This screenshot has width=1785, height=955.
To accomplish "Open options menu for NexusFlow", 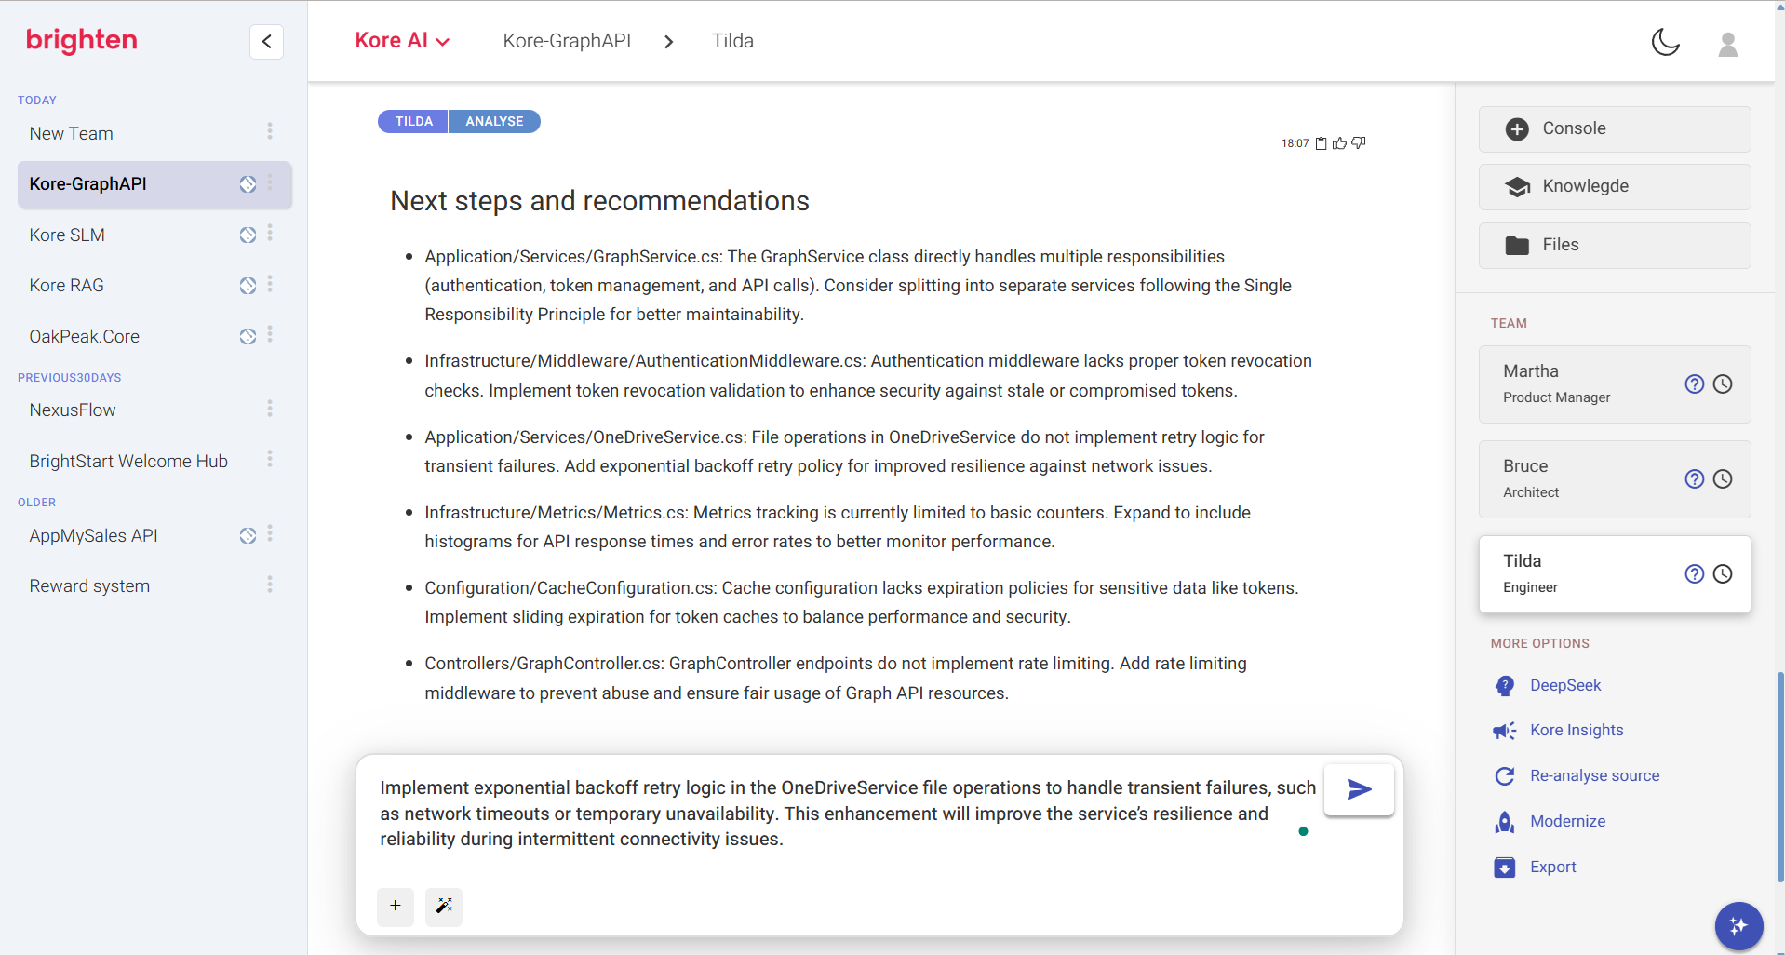I will coord(270,409).
